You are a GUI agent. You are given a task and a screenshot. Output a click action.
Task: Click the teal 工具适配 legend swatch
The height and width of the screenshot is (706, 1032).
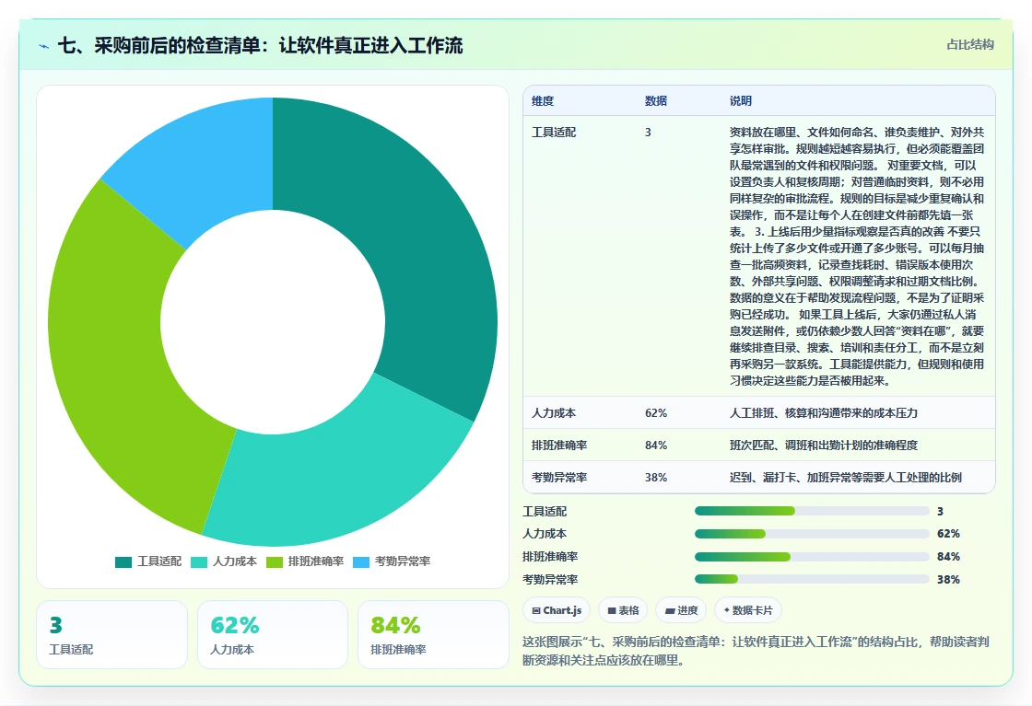(x=123, y=562)
